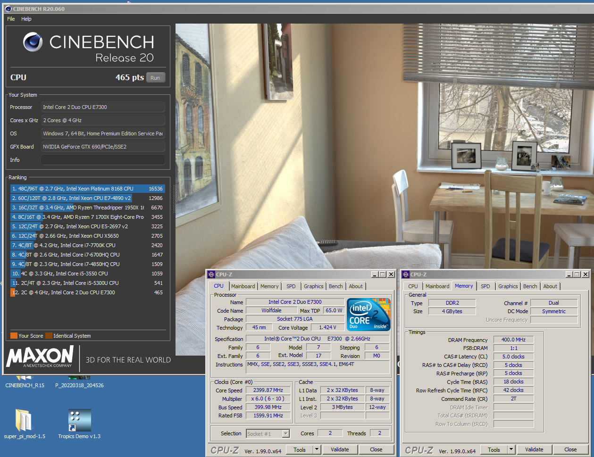Open the File menu in Cinebench

coord(11,19)
